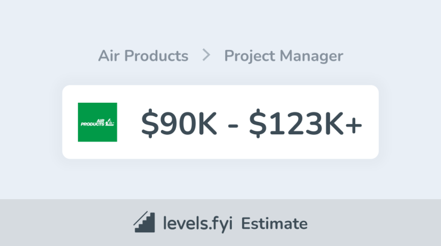The image size is (441, 246).
Task: Select the Project Manager breadcrumb
Action: tap(284, 56)
